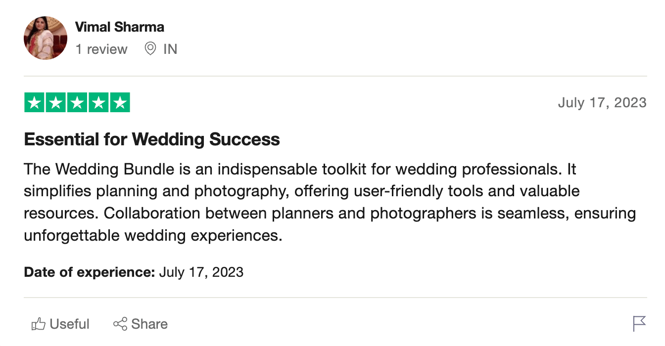
Task: Click the IN country code
Action: 170,49
